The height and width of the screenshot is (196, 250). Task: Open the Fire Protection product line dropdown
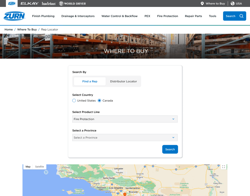(125, 119)
